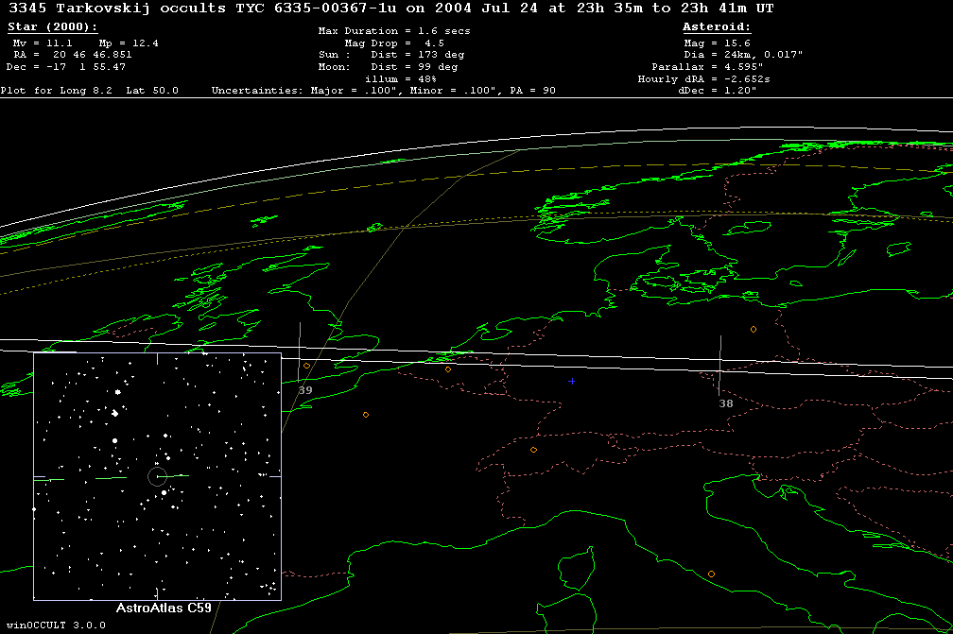Select the orange marker near the Alps border
Image resolution: width=953 pixels, height=634 pixels.
click(x=533, y=450)
